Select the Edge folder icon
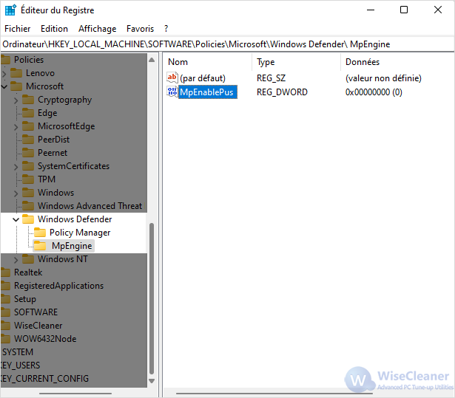This screenshot has width=455, height=398. (x=28, y=113)
